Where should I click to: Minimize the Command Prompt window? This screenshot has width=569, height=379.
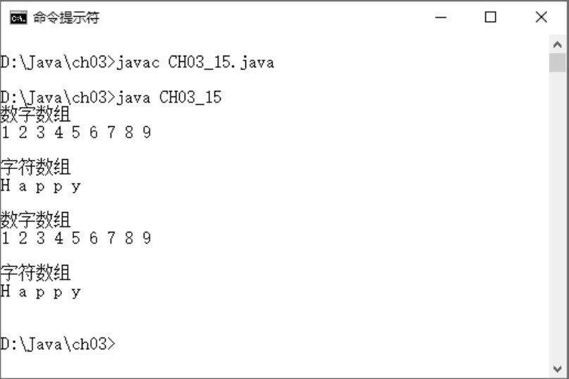pyautogui.click(x=441, y=17)
